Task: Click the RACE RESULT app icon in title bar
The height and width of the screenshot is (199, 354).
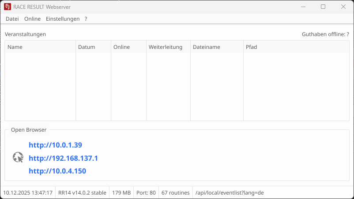Action: [7, 7]
